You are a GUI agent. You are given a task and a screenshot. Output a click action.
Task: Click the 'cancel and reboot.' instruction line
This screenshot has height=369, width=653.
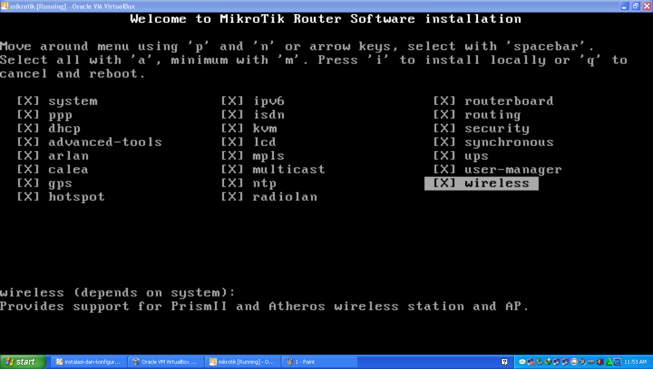tap(73, 74)
